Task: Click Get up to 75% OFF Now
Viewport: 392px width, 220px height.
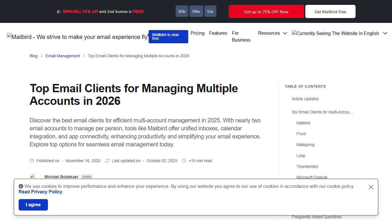Action: pos(266,11)
